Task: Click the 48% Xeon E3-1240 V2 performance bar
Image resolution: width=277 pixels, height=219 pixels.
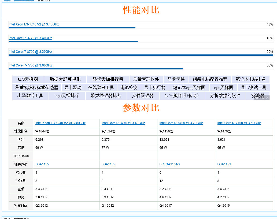Action: pos(72,28)
